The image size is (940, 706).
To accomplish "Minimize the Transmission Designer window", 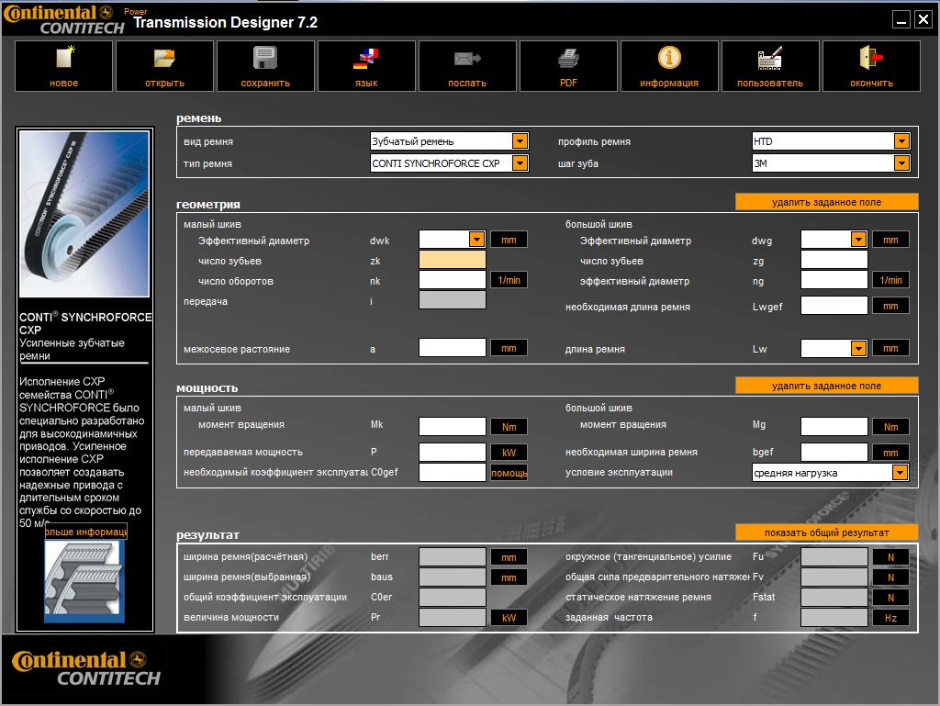I will 901,20.
